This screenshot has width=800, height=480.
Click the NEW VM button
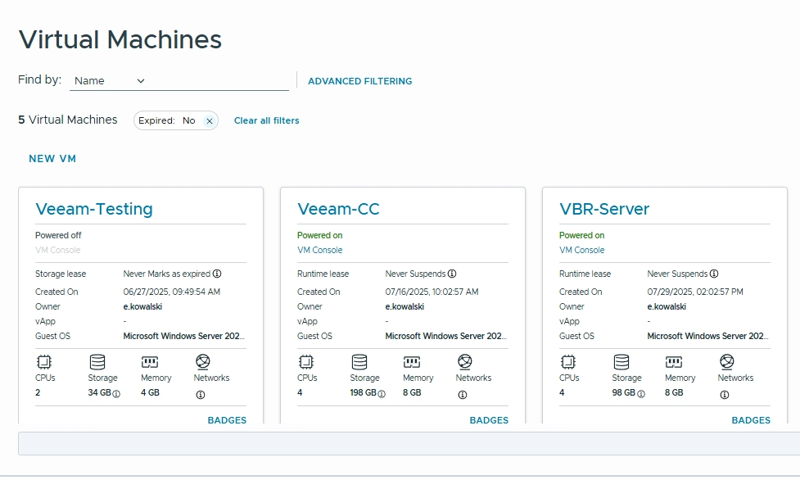pyautogui.click(x=52, y=159)
